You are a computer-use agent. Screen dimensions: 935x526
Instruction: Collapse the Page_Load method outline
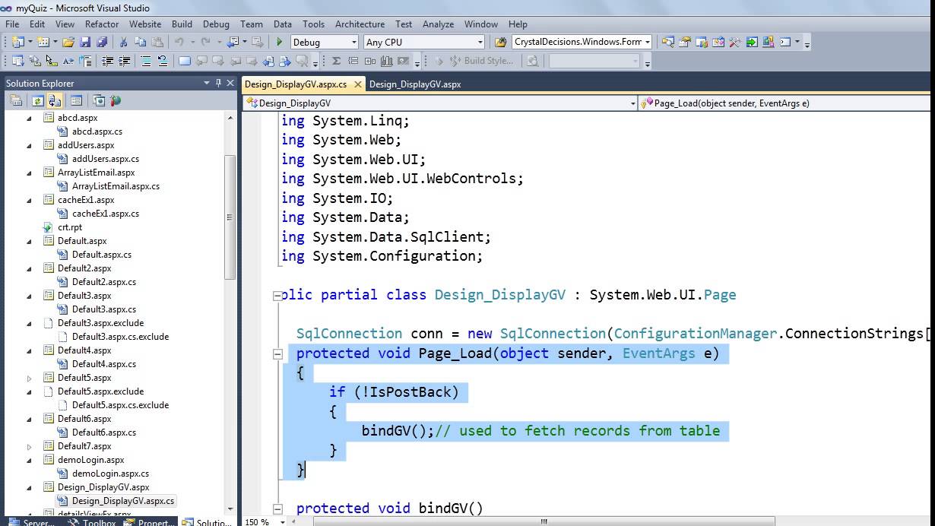(277, 353)
